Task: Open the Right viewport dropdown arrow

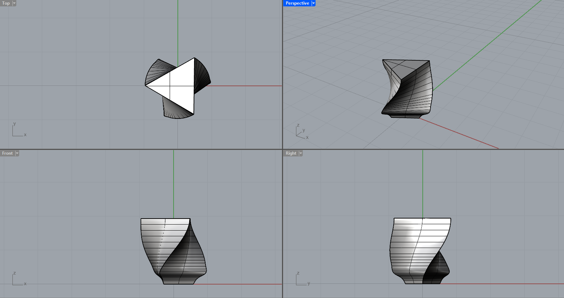Action: coord(301,153)
